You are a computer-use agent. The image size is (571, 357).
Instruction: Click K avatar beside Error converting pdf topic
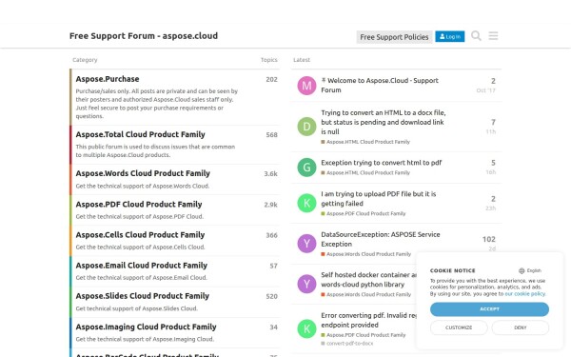306,328
